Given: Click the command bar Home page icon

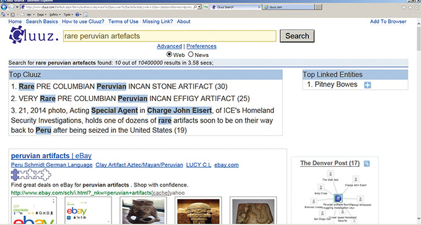Looking at the screenshot, I should pos(2,14).
